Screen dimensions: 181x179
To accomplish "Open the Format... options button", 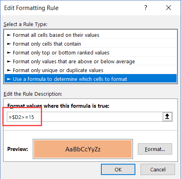I will click(x=155, y=149).
